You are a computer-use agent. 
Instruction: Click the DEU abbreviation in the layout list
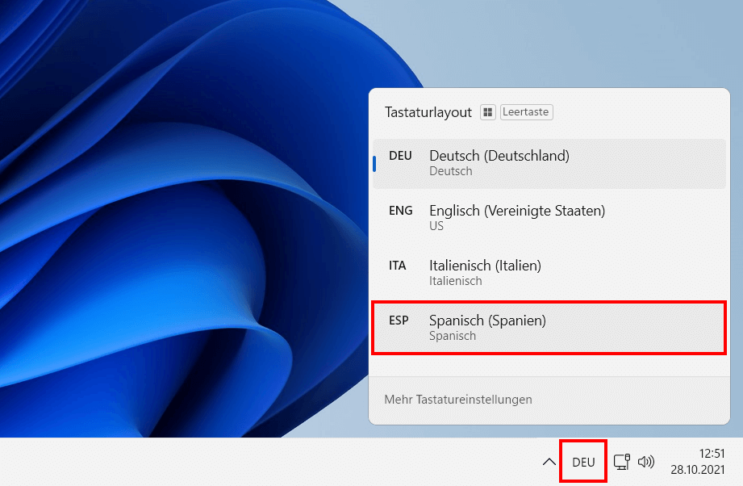400,156
